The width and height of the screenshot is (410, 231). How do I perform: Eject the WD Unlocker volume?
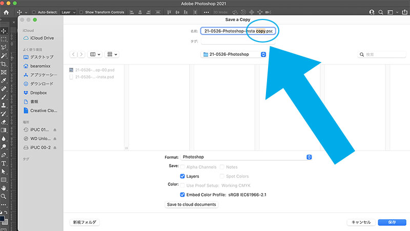[x=55, y=139]
